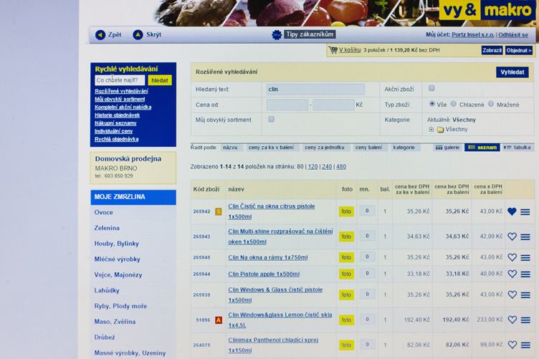The height and width of the screenshot is (359, 539).
Task: Click the Všechny category folder icon
Action: [x=440, y=130]
